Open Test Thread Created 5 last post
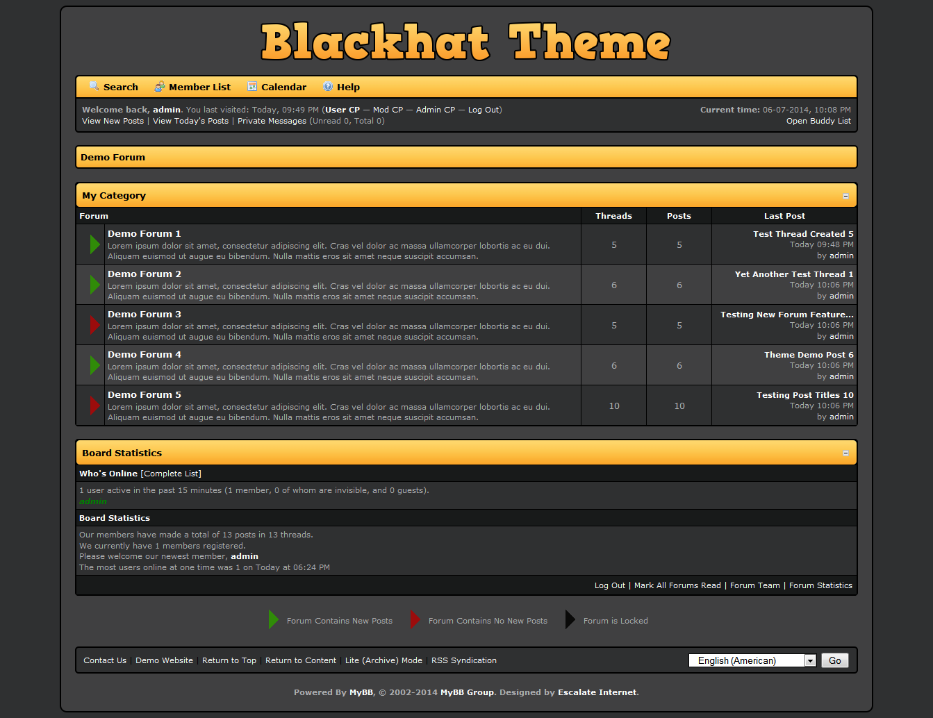Viewport: 933px width, 718px height. tap(803, 234)
